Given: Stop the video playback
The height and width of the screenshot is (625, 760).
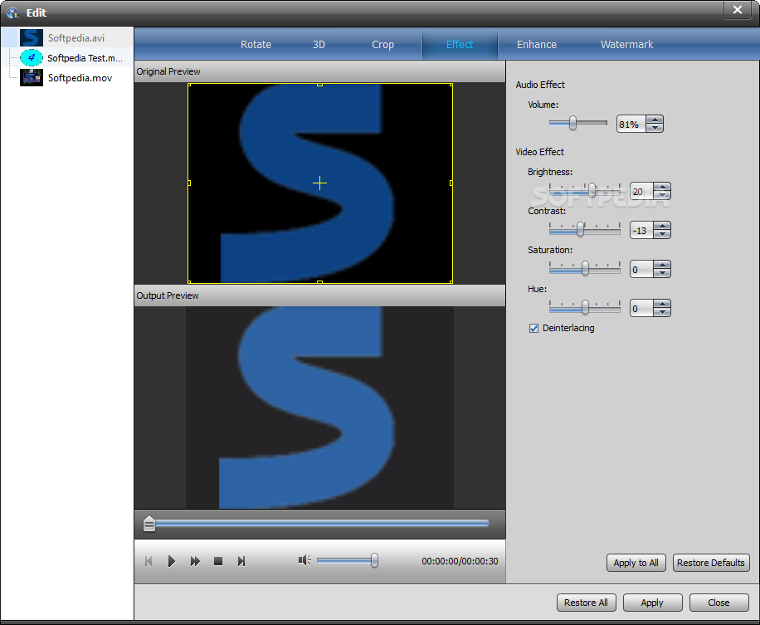Looking at the screenshot, I should [x=218, y=561].
